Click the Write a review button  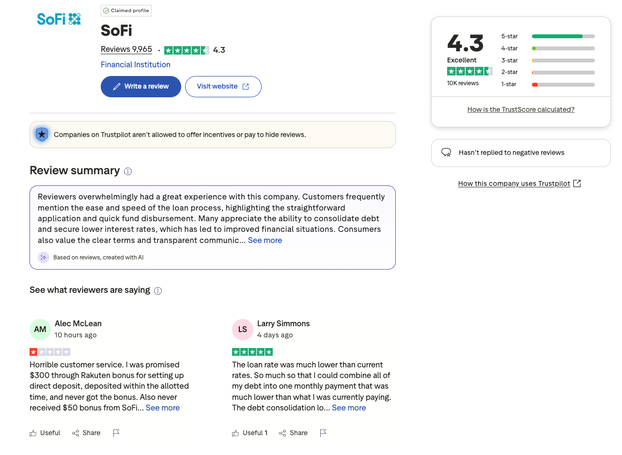(140, 86)
